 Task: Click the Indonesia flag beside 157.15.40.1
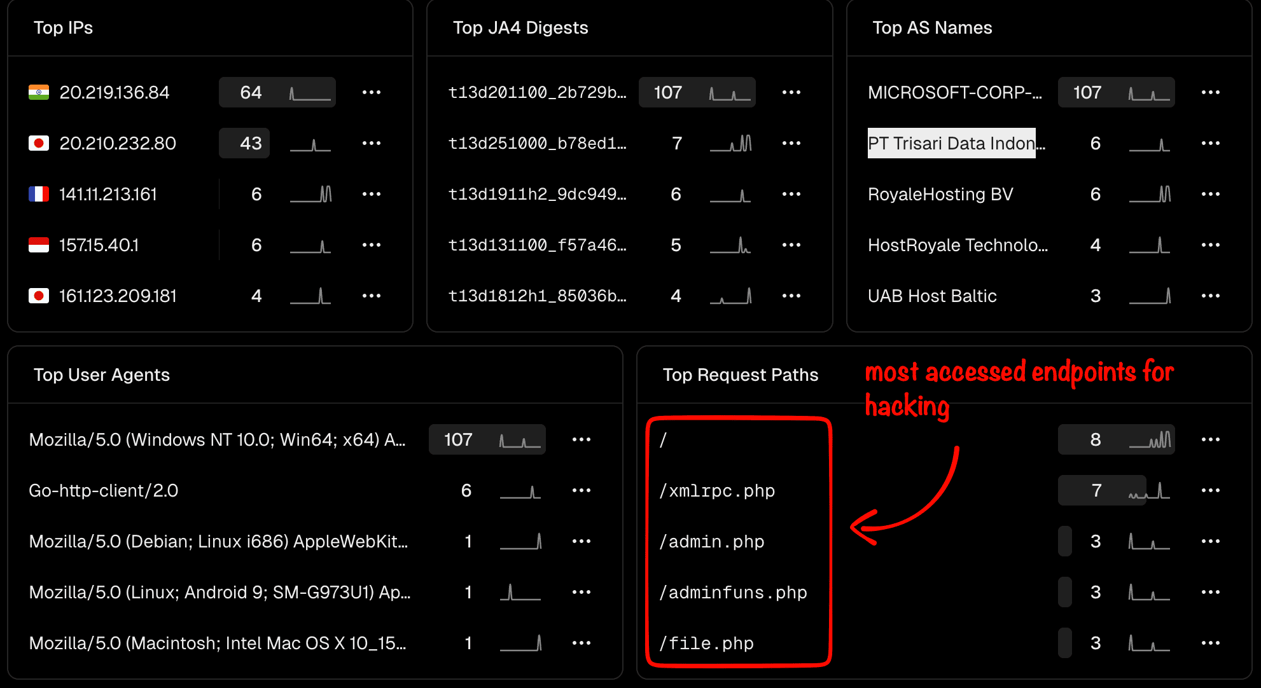point(38,245)
